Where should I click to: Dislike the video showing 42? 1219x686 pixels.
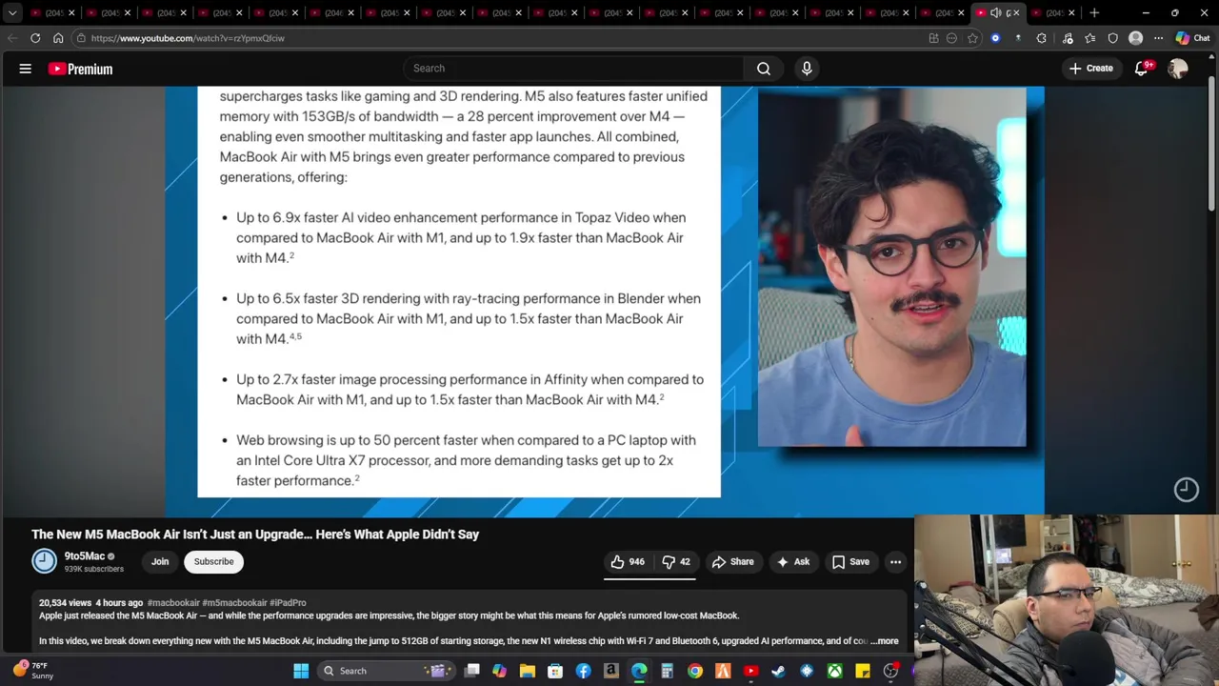pos(676,562)
